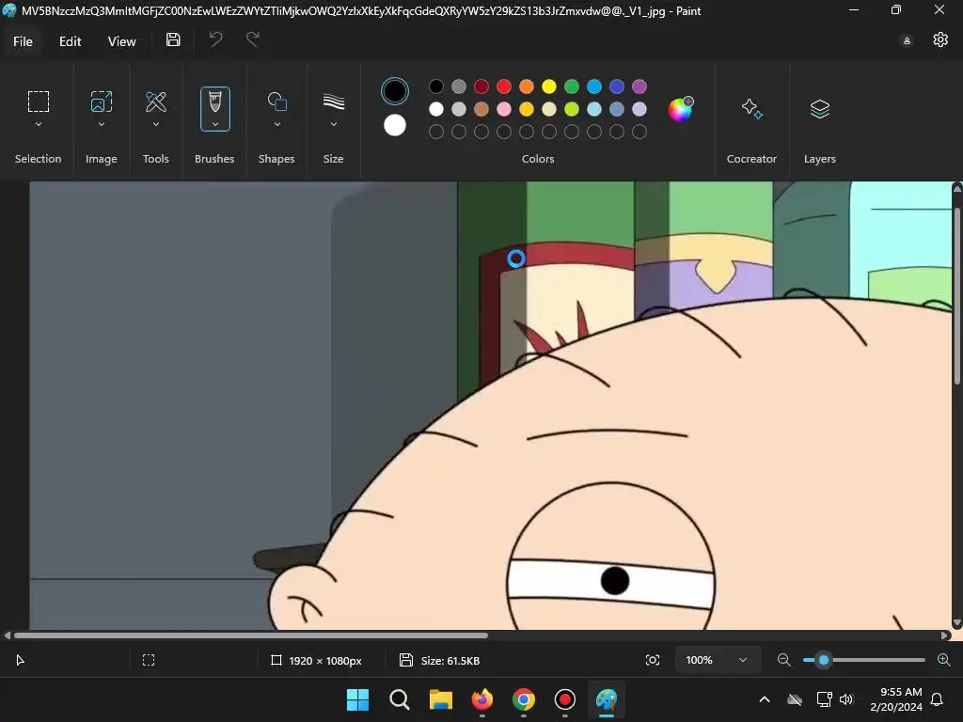Select the rectangular Selection tool icon
This screenshot has width=963, height=722.
tap(38, 102)
